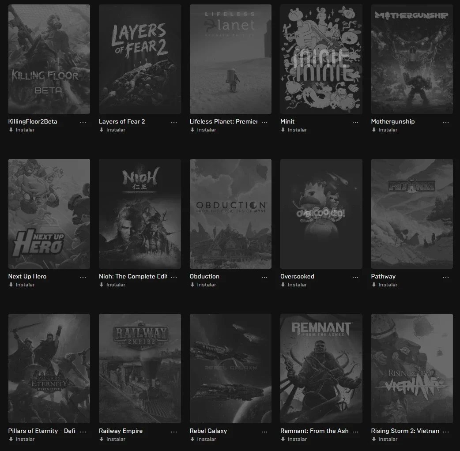Select the Pathway cover art
Screen dimensions: 460x451
(412, 214)
